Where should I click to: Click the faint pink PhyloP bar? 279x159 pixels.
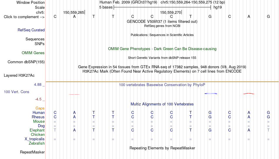point(74,94)
